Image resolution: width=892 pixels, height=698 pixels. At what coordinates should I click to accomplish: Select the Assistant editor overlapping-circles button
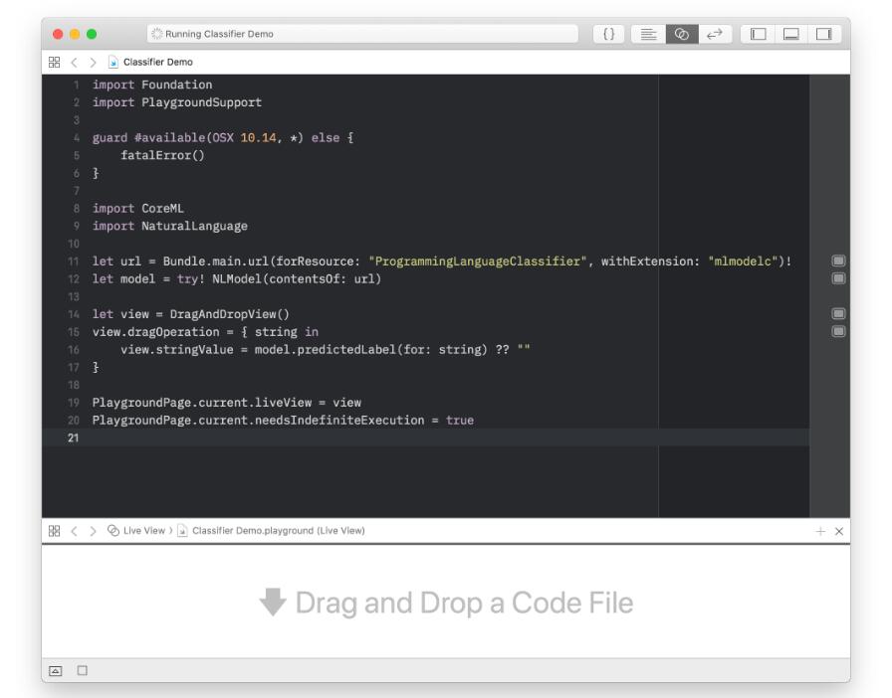[681, 34]
